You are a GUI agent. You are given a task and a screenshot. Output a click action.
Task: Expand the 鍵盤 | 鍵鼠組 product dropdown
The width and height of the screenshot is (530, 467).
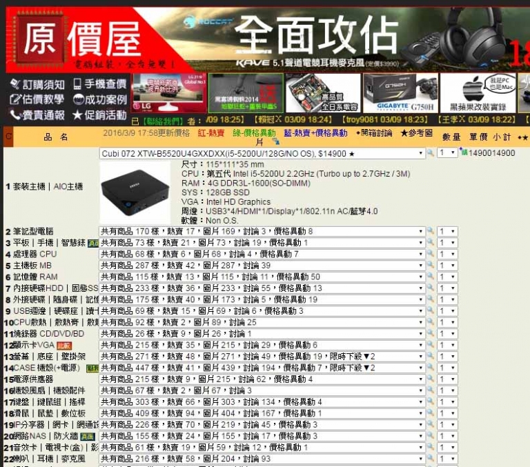pyautogui.click(x=262, y=401)
